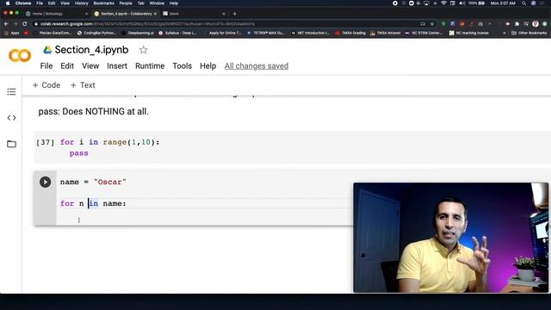Open the Chrome profile avatar
This screenshot has width=551, height=310.
[x=536, y=24]
